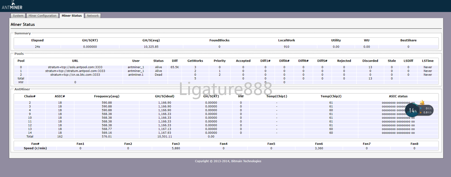The image size is (451, 177).
Task: Click chain 14 ideal hashrate '1,167.93'
Action: pyautogui.click(x=165, y=133)
